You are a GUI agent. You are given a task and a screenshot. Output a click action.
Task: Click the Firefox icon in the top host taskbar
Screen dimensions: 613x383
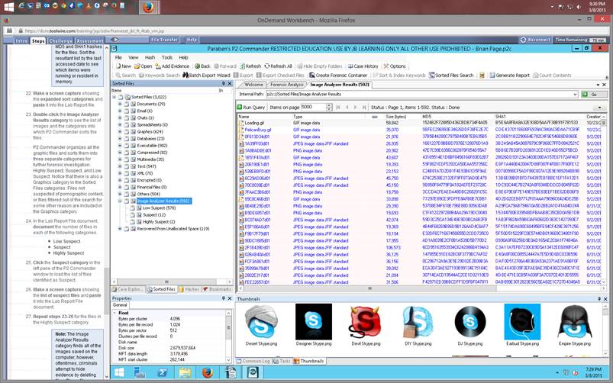point(148,7)
